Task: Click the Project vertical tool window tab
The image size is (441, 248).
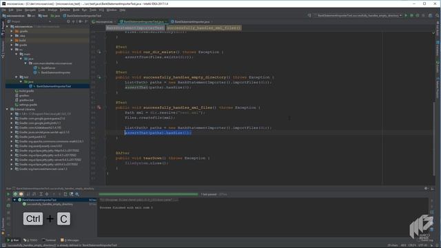Action: tap(3, 29)
